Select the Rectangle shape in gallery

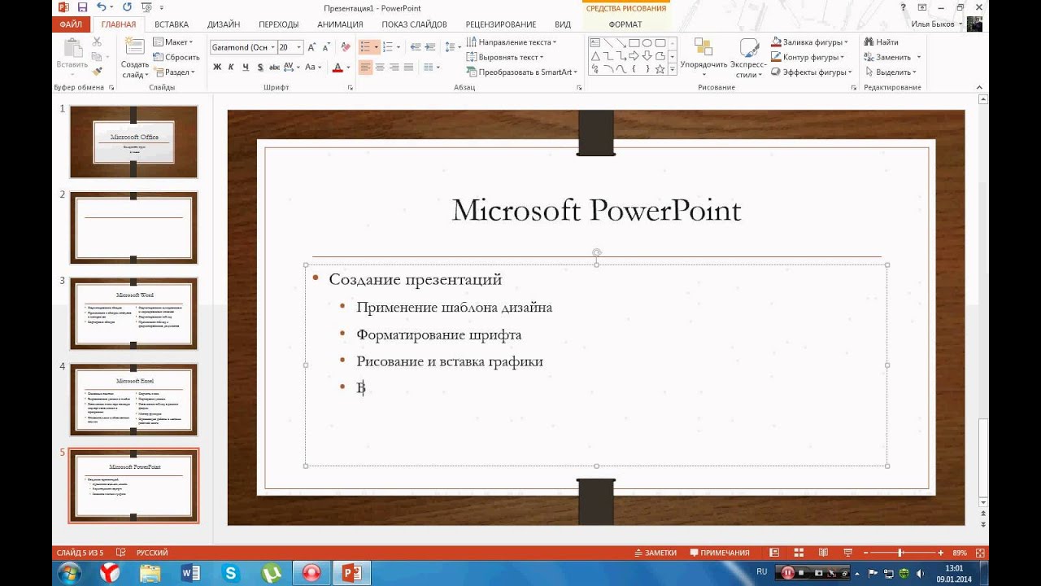634,43
